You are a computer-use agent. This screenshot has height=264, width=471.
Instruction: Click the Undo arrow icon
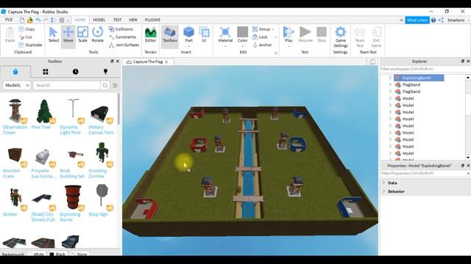[x=38, y=20]
